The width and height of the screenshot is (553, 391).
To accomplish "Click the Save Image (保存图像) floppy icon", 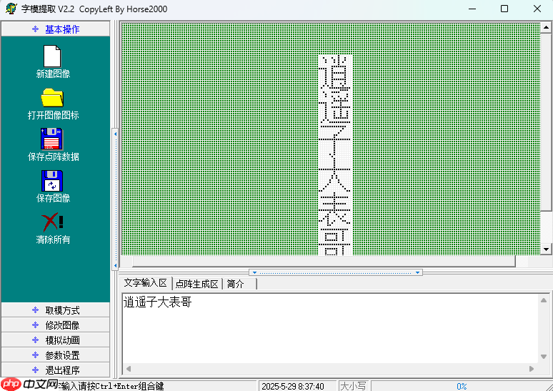I will 52,180.
